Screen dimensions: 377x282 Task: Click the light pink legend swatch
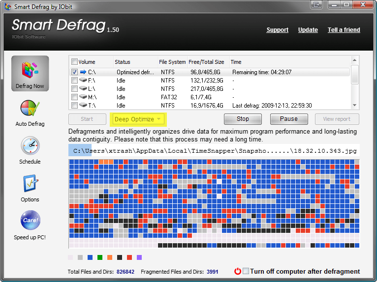point(70,257)
